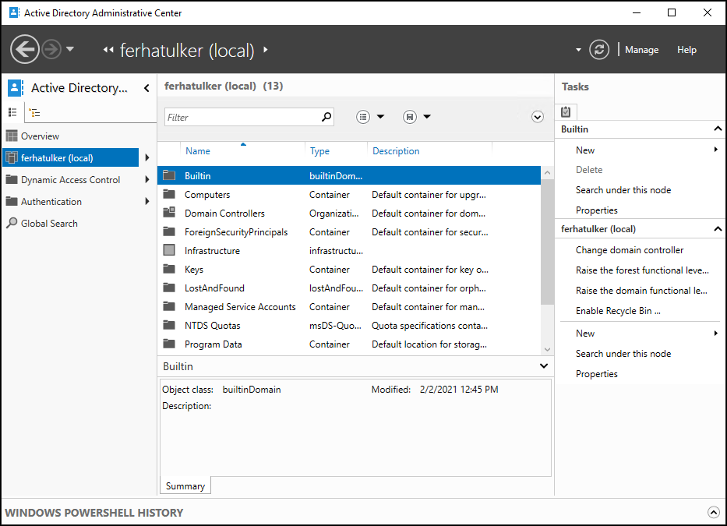
Task: Click the Forward navigation arrow button
Action: point(51,49)
